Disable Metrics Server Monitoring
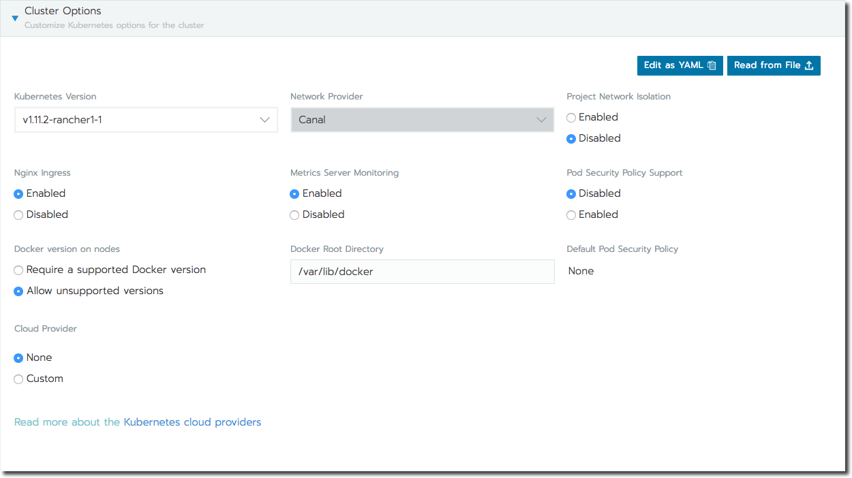This screenshot has width=852, height=478. [294, 215]
